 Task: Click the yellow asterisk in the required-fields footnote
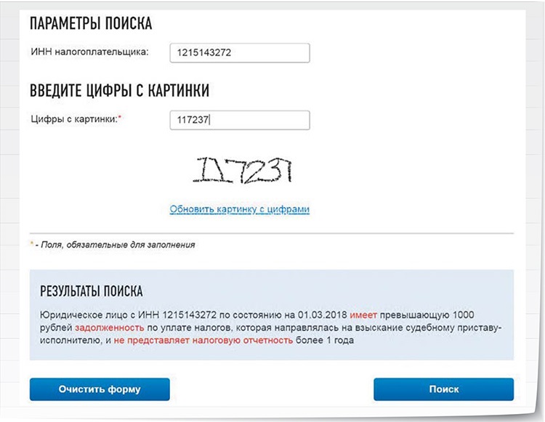coord(32,243)
